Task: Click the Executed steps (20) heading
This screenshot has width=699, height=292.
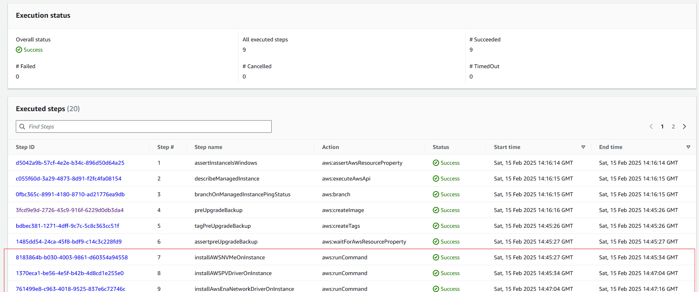Action: [48, 109]
